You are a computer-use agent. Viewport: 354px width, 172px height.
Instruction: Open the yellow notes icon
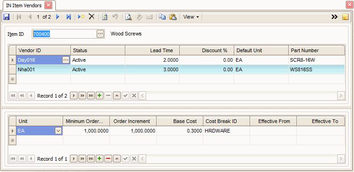tap(345, 17)
